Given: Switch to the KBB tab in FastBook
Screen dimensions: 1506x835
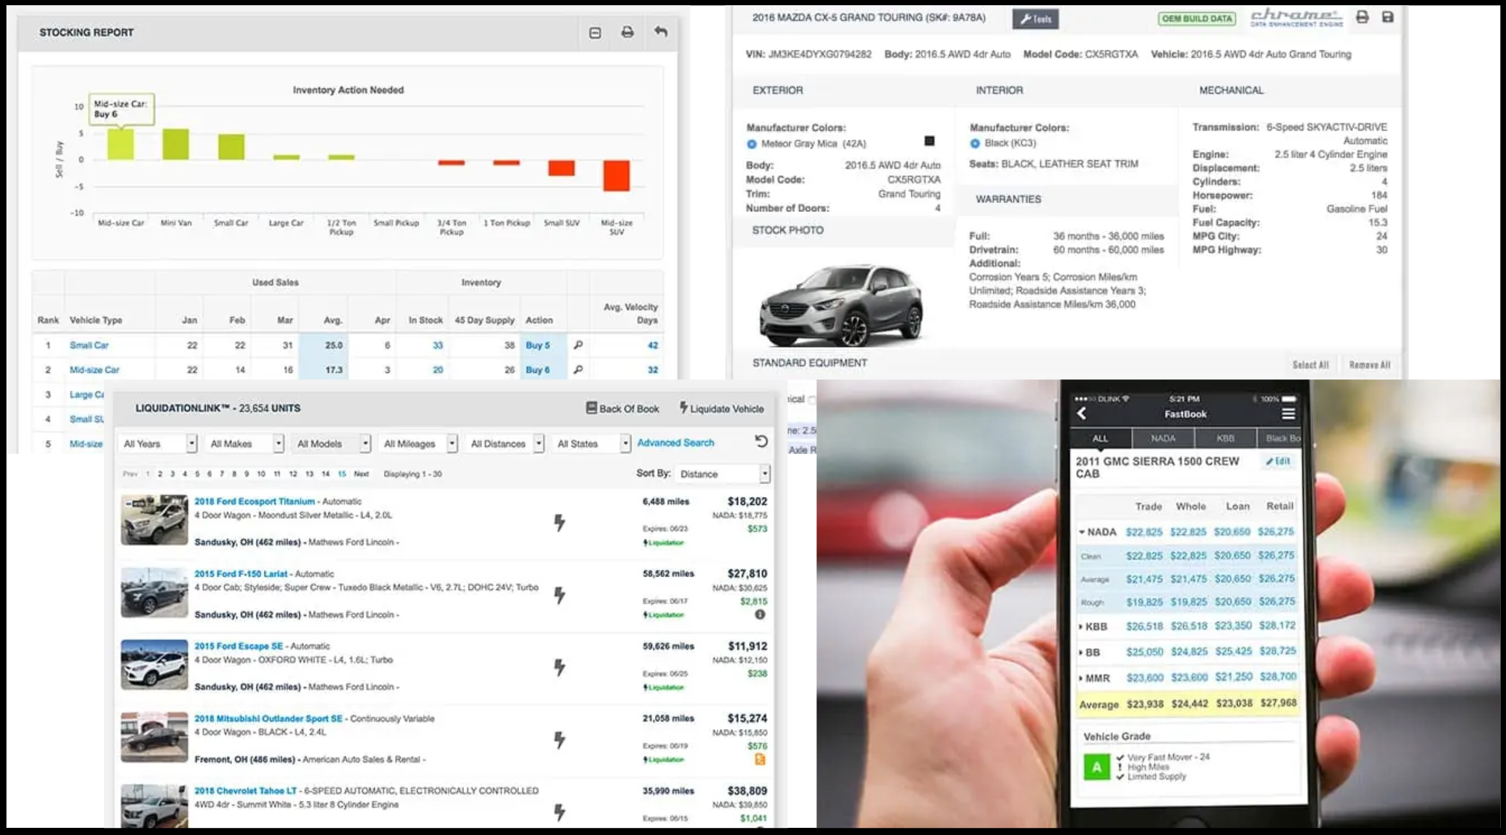Looking at the screenshot, I should click(x=1225, y=438).
